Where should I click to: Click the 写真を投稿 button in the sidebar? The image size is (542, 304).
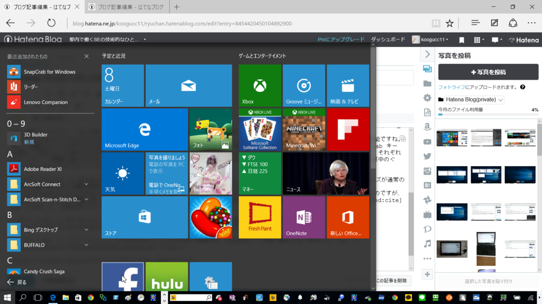coord(487,72)
